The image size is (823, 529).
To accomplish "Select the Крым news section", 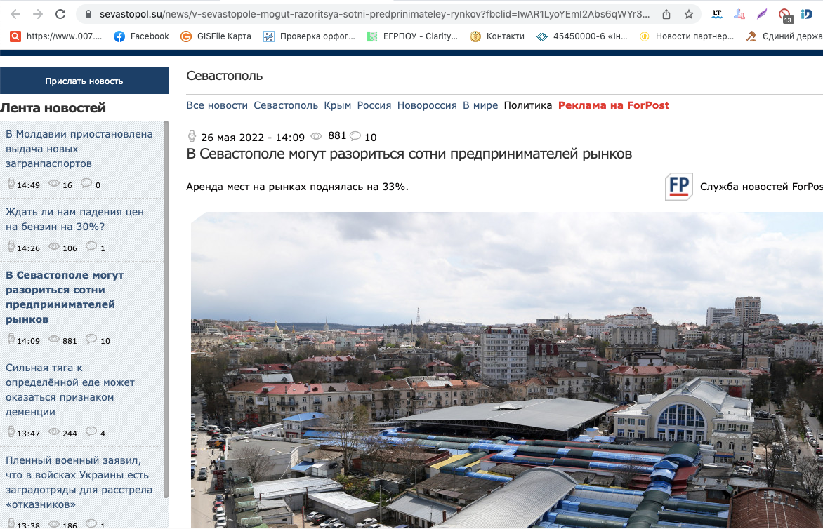I will point(337,105).
